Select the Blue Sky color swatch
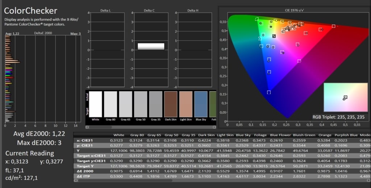 [x=201, y=104]
